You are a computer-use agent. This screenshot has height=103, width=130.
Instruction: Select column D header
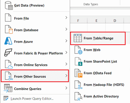point(115,21)
